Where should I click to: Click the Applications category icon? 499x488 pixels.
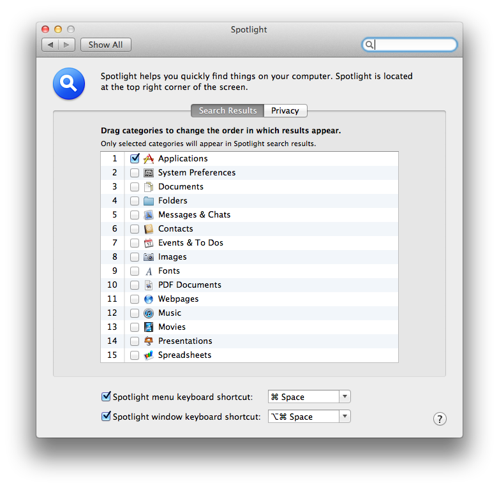click(x=149, y=158)
